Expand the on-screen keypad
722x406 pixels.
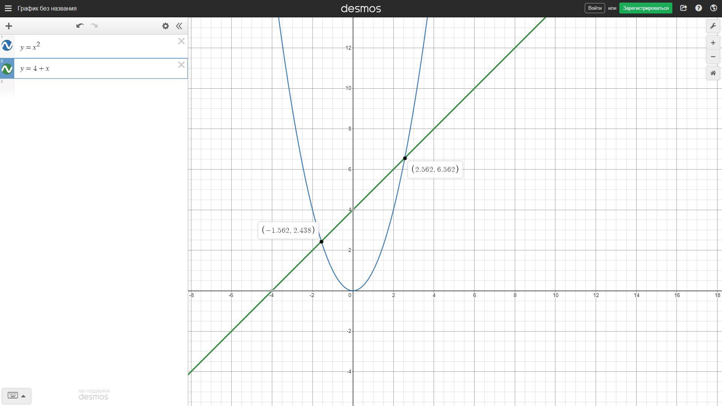point(16,396)
